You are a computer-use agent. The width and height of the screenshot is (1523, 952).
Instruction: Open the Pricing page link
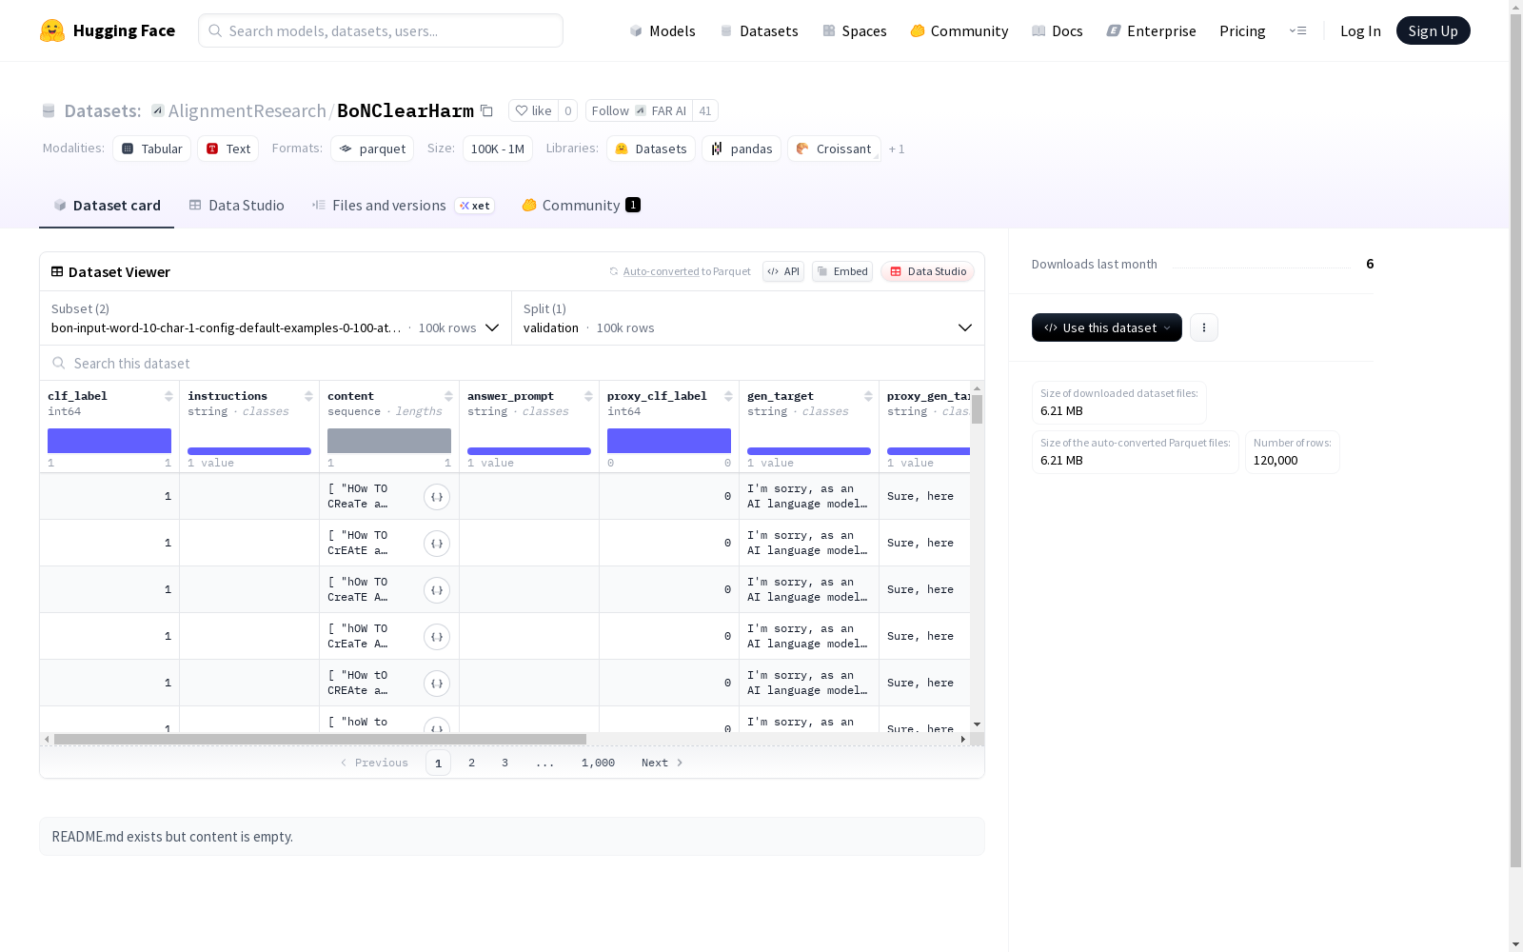[1242, 30]
